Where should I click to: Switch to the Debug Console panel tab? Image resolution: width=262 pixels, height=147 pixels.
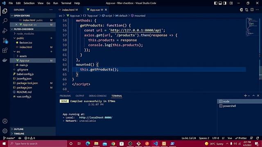[97, 96]
